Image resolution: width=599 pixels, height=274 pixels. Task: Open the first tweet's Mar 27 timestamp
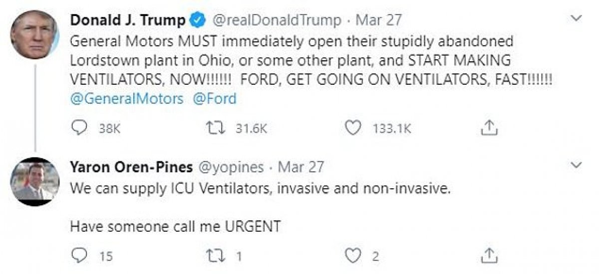pyautogui.click(x=383, y=21)
